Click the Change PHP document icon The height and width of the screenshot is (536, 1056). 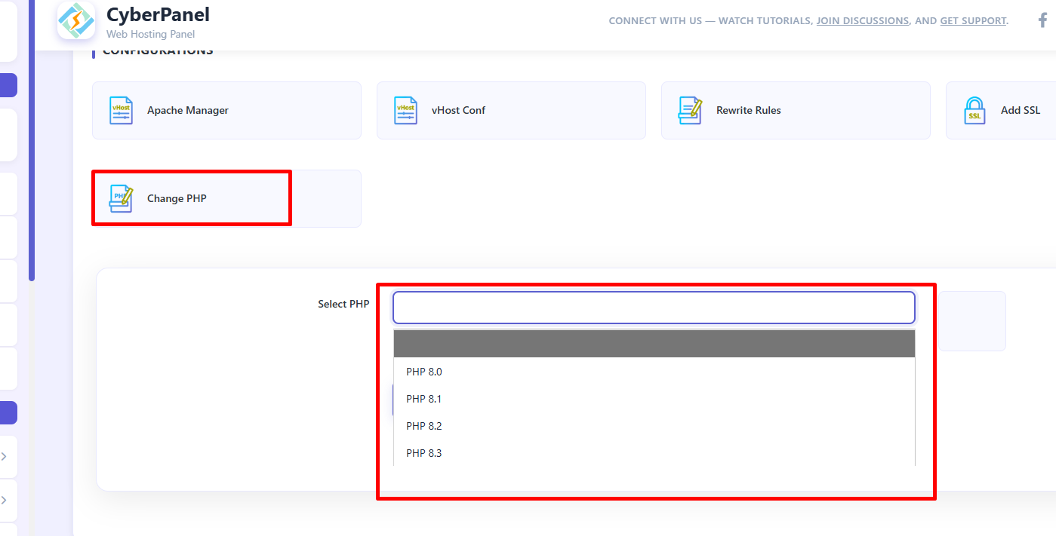[121, 198]
